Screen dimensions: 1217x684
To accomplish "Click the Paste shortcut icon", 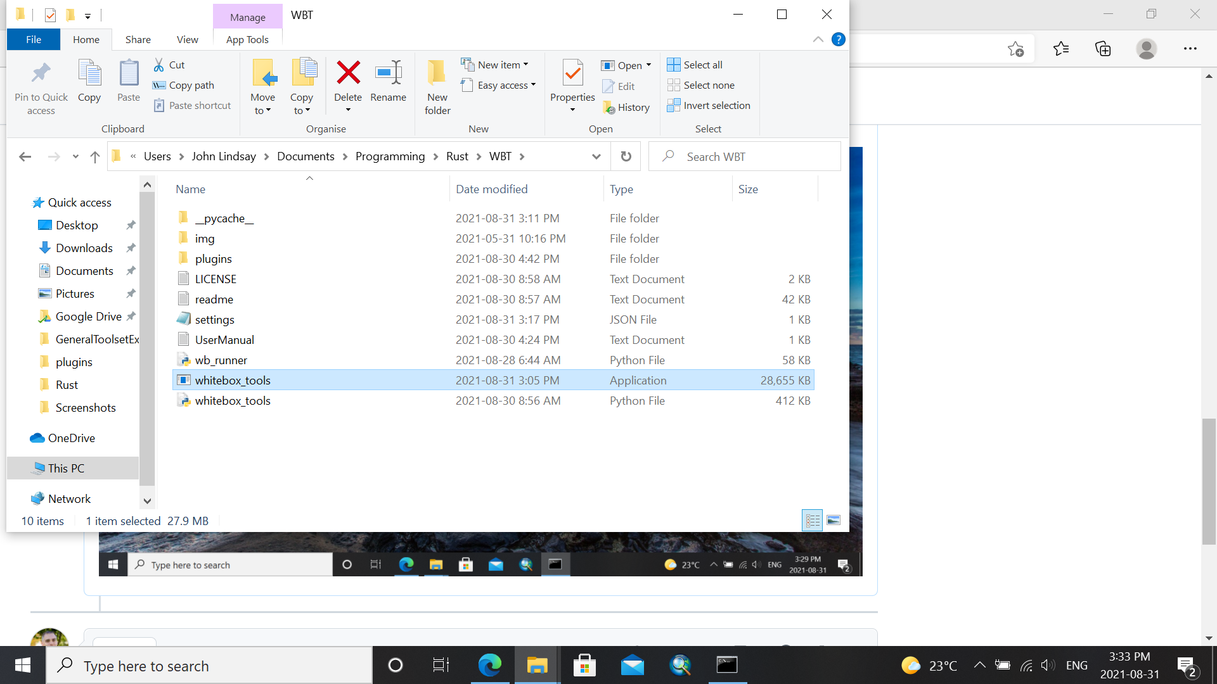I will pyautogui.click(x=192, y=105).
